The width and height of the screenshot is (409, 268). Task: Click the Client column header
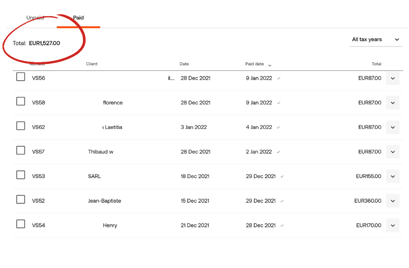[91, 64]
